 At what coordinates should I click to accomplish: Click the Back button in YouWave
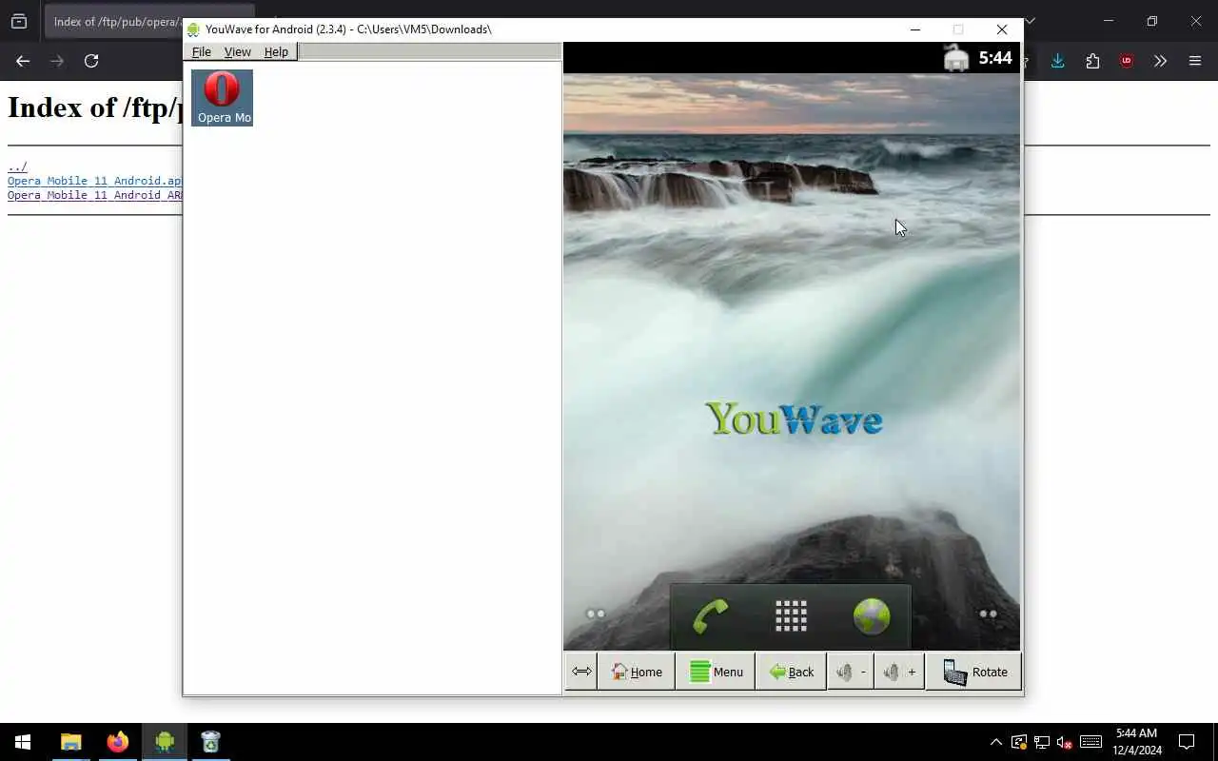coord(791,672)
